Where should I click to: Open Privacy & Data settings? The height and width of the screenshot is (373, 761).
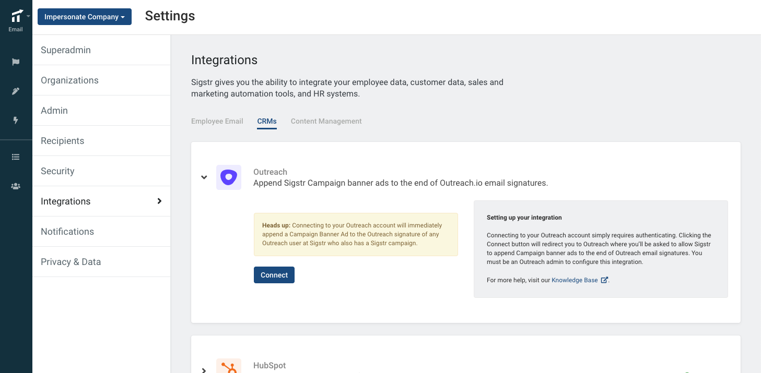click(101, 262)
